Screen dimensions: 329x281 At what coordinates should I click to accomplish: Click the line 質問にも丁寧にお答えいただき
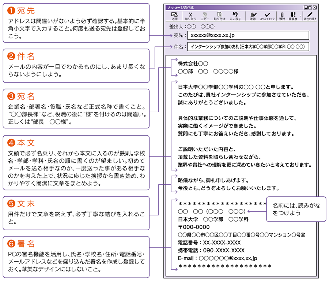point(236,134)
